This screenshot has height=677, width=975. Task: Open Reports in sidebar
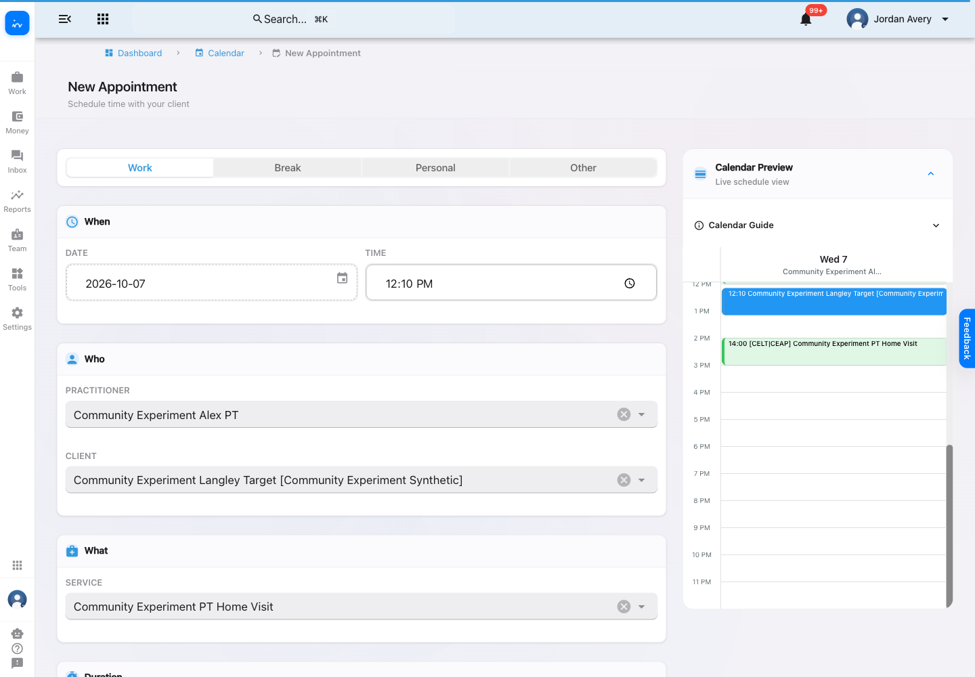tap(18, 201)
